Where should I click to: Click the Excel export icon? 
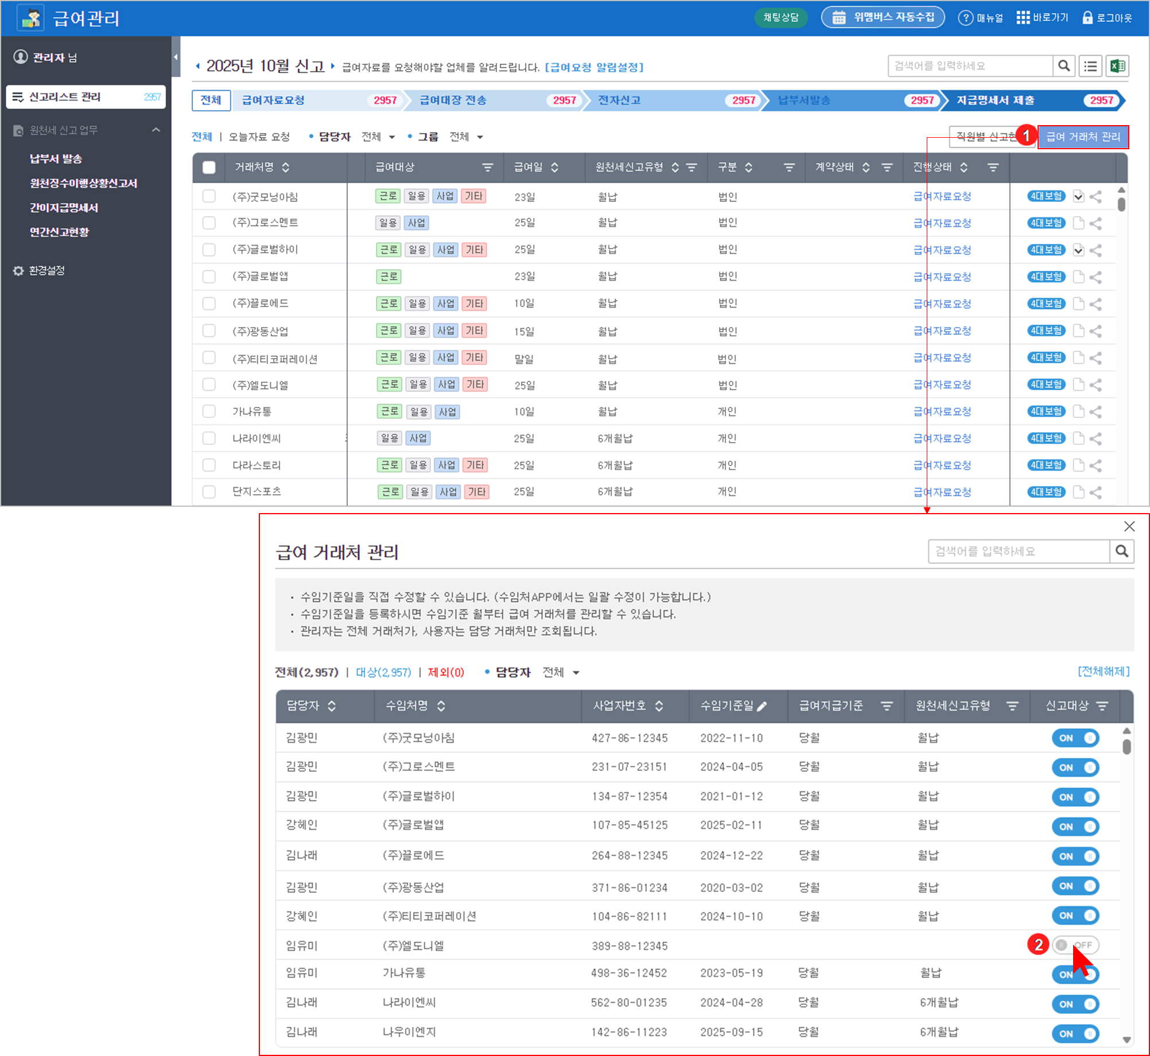point(1117,66)
